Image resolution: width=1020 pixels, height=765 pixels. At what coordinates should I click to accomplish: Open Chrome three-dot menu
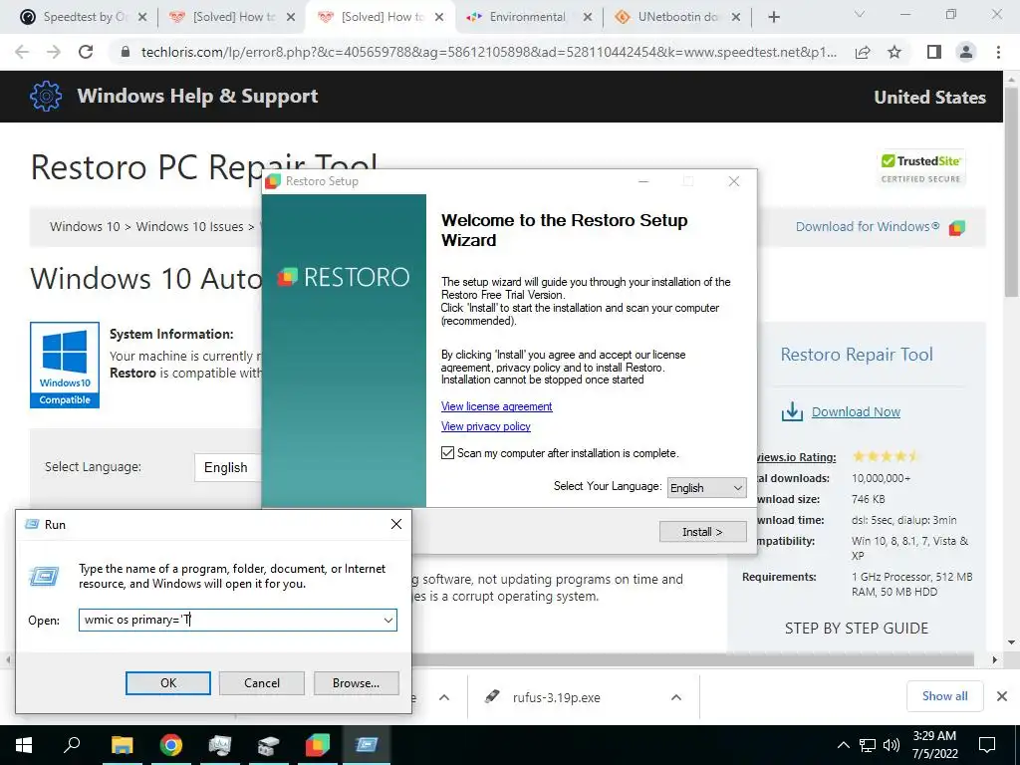pyautogui.click(x=998, y=52)
